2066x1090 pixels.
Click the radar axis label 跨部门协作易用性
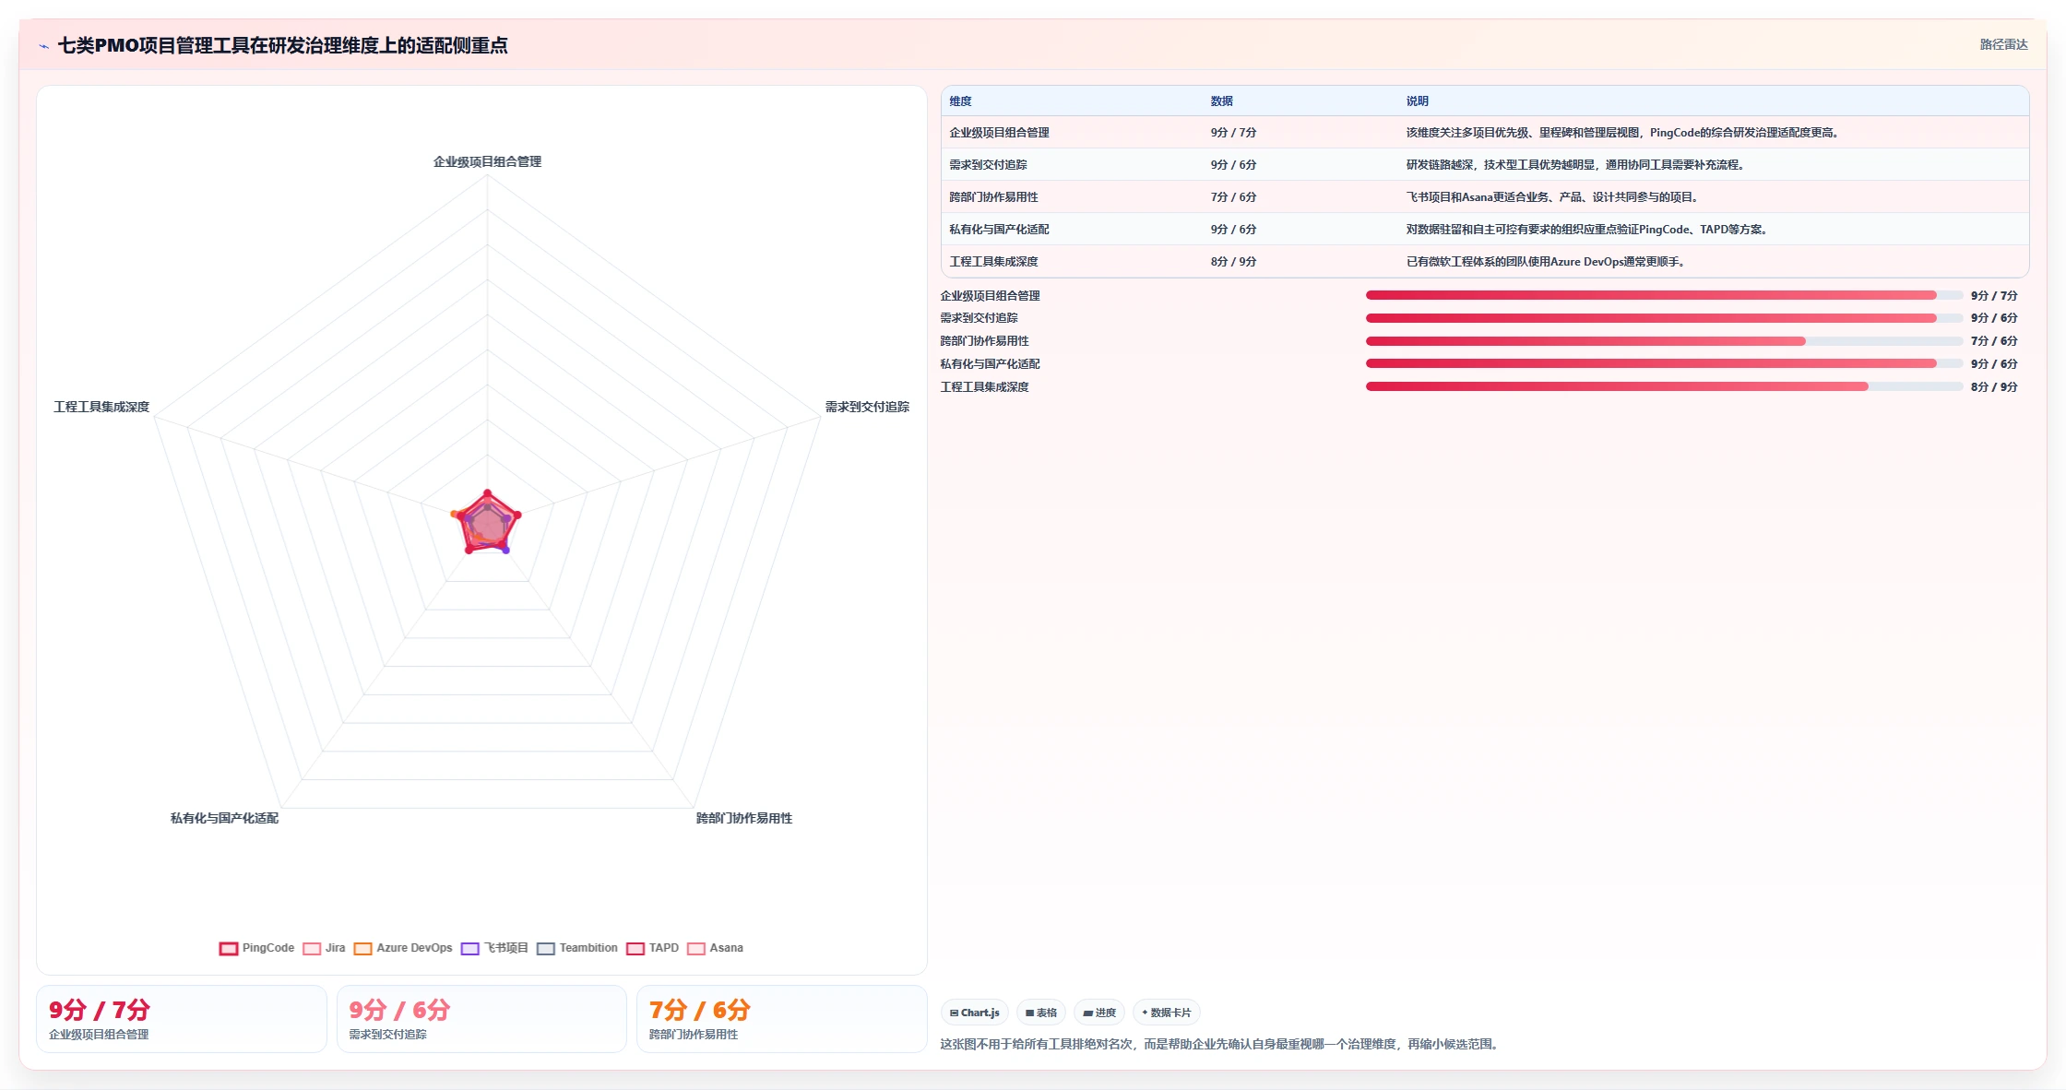coord(744,818)
